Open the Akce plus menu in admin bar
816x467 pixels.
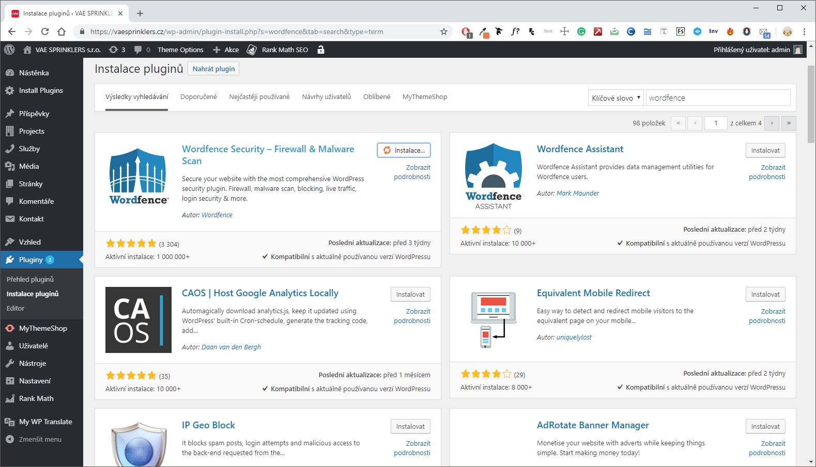tap(226, 50)
